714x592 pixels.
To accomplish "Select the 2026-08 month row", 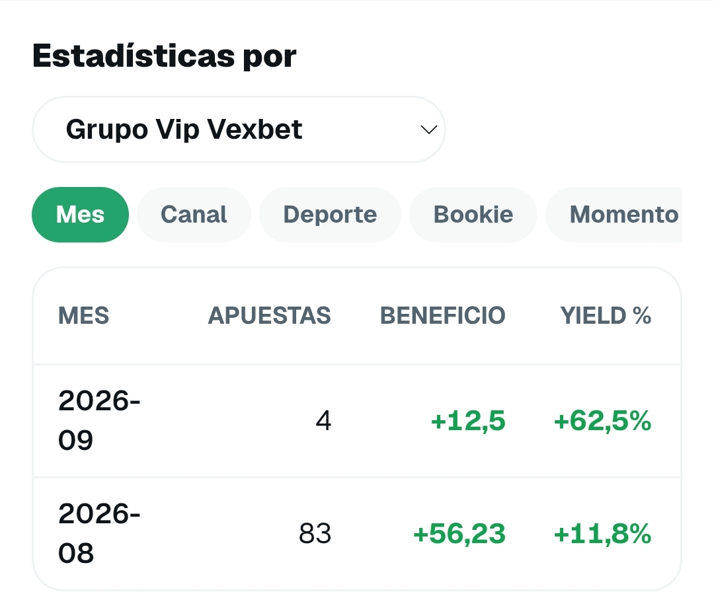I will (x=357, y=533).
